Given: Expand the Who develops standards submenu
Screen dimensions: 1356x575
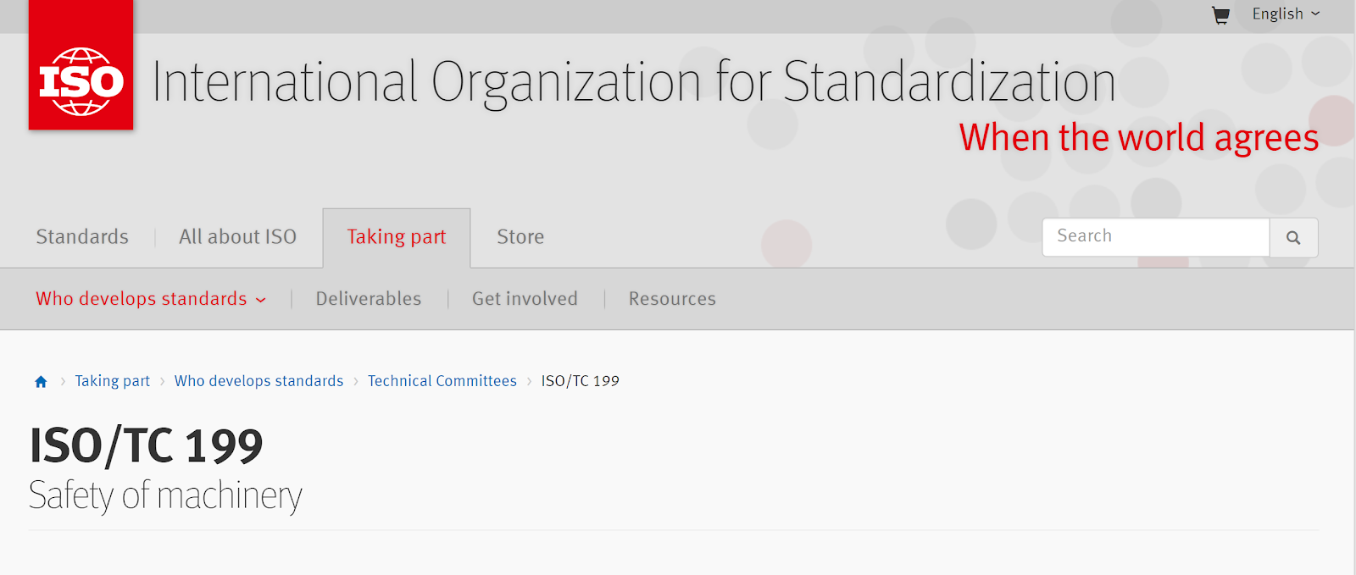Looking at the screenshot, I should pos(151,299).
